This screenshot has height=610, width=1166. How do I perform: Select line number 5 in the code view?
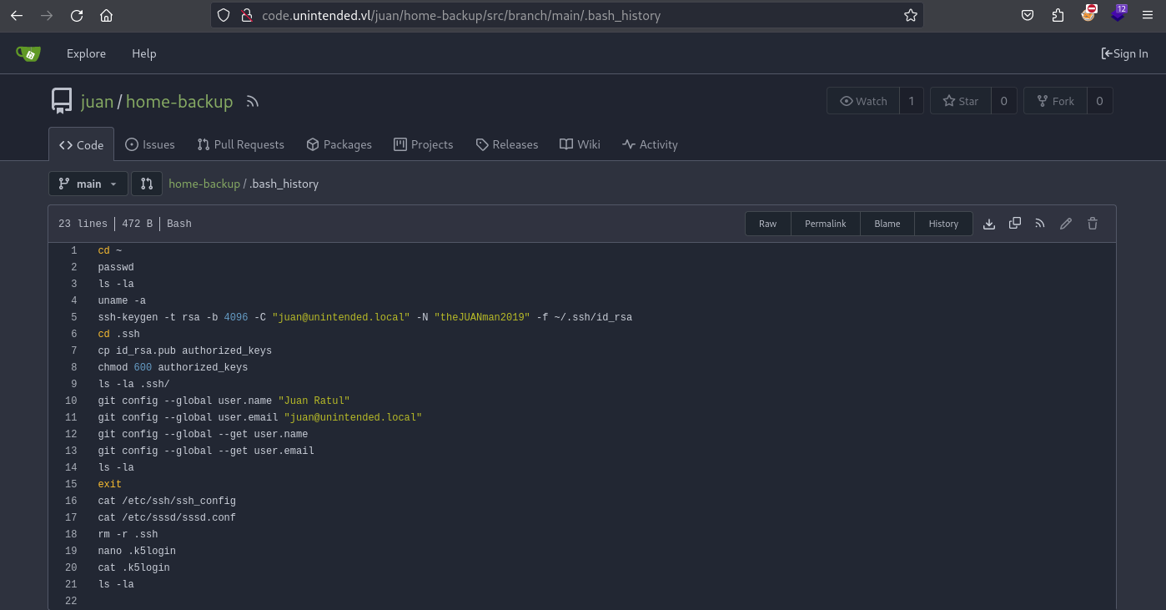(x=74, y=317)
